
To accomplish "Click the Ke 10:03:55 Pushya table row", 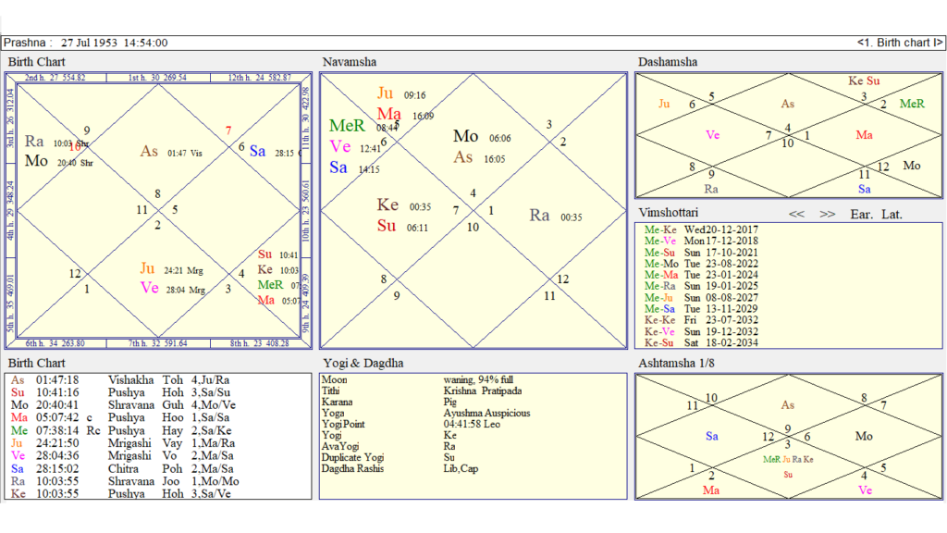I will pos(121,493).
